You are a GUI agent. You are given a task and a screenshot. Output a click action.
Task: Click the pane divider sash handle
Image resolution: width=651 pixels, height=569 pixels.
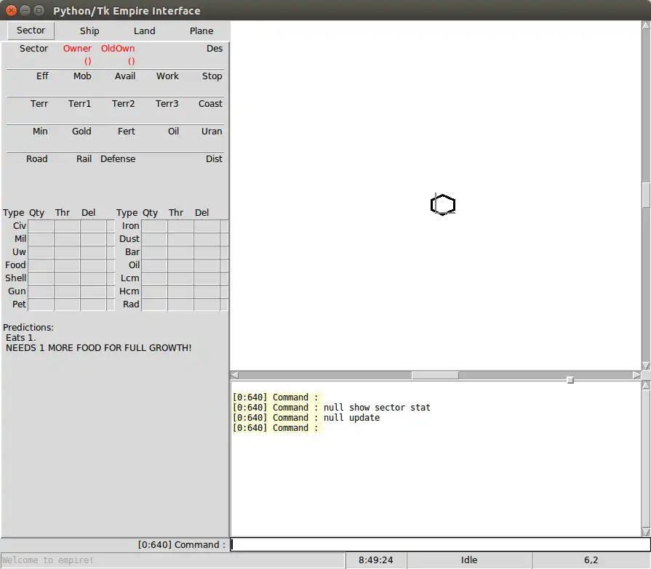tap(570, 380)
